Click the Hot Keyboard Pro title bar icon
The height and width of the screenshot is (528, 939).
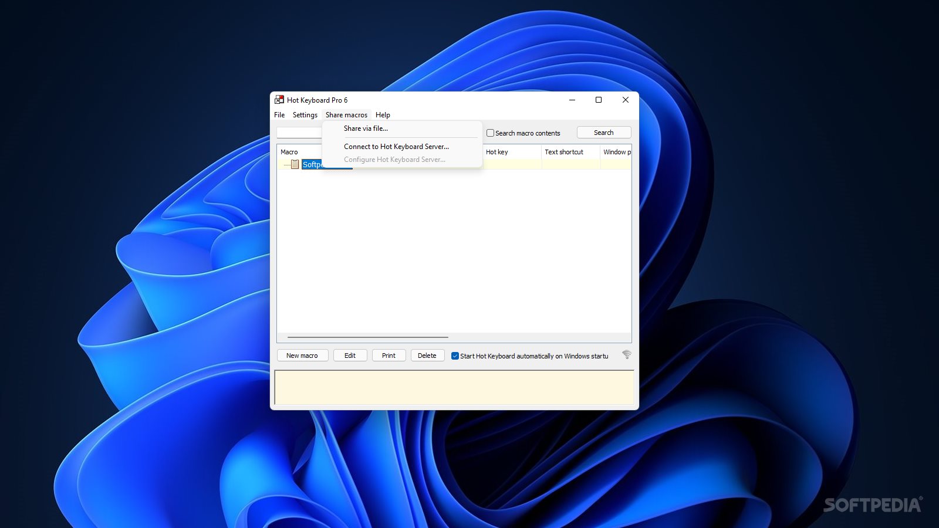click(279, 100)
